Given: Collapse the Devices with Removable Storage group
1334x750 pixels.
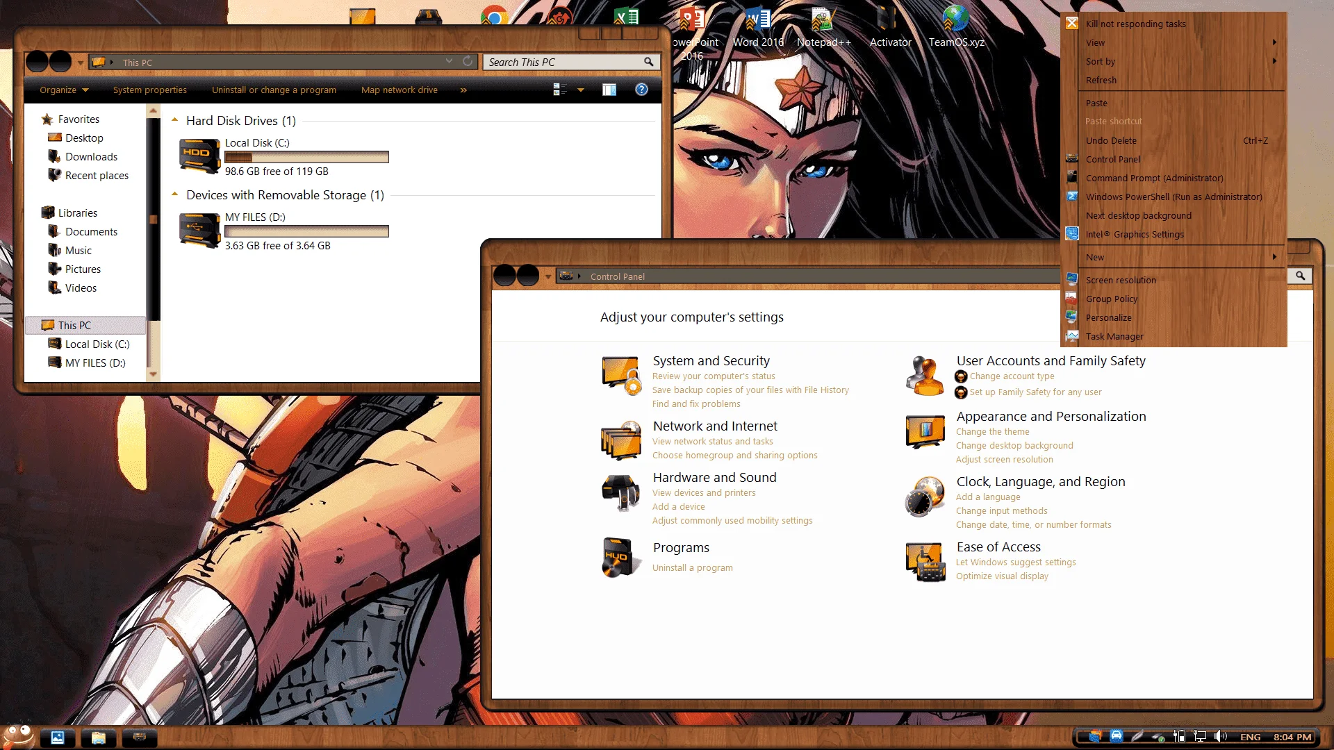Looking at the screenshot, I should click(175, 194).
